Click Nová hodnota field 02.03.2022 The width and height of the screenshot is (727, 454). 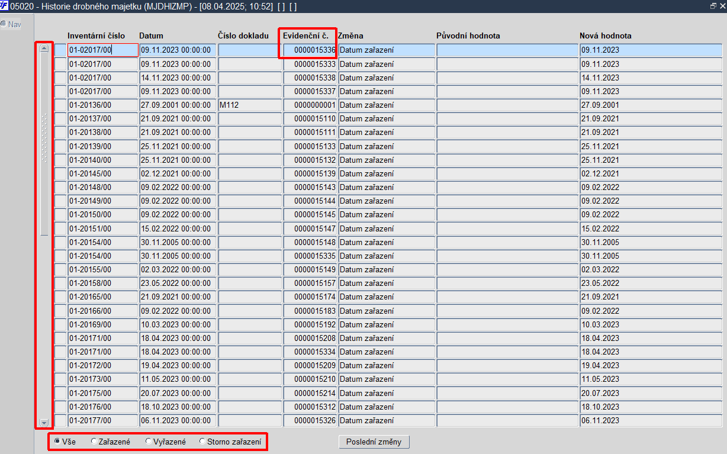(651, 269)
